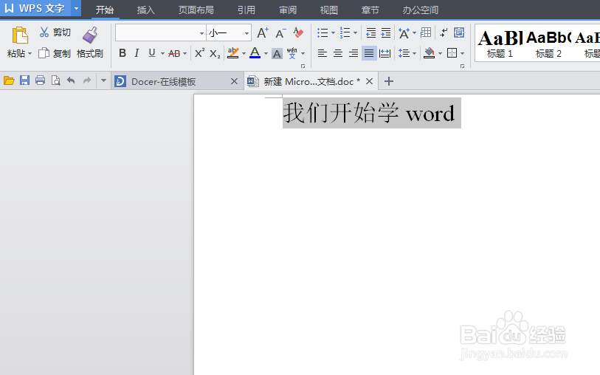Toggle show/hide paragraph marks icon
Screen dimensions: 600x375
pos(444,33)
